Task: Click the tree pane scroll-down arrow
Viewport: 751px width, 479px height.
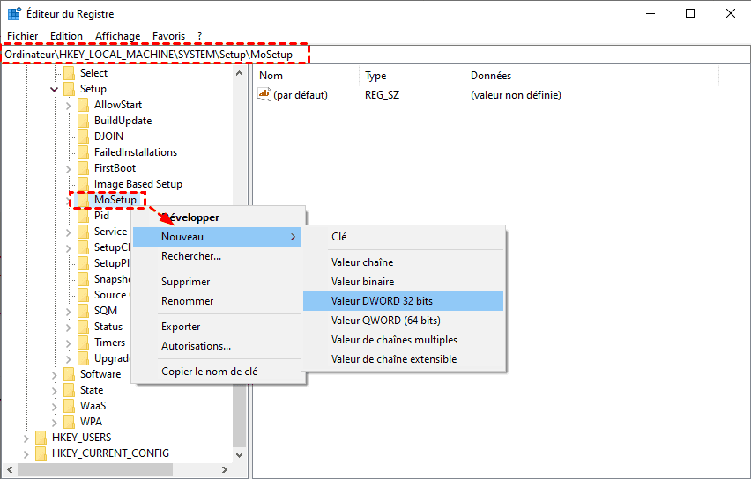Action: pyautogui.click(x=240, y=454)
